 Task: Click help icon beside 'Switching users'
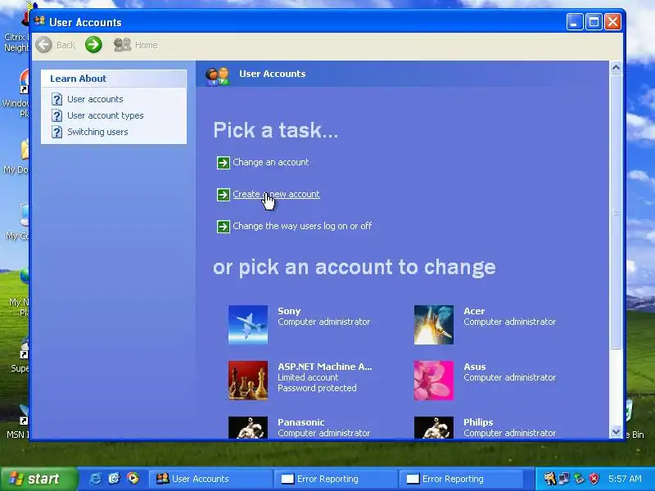click(x=56, y=132)
